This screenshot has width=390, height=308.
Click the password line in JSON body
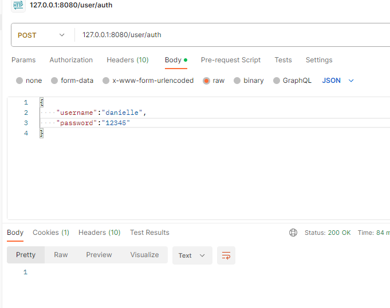coord(93,123)
